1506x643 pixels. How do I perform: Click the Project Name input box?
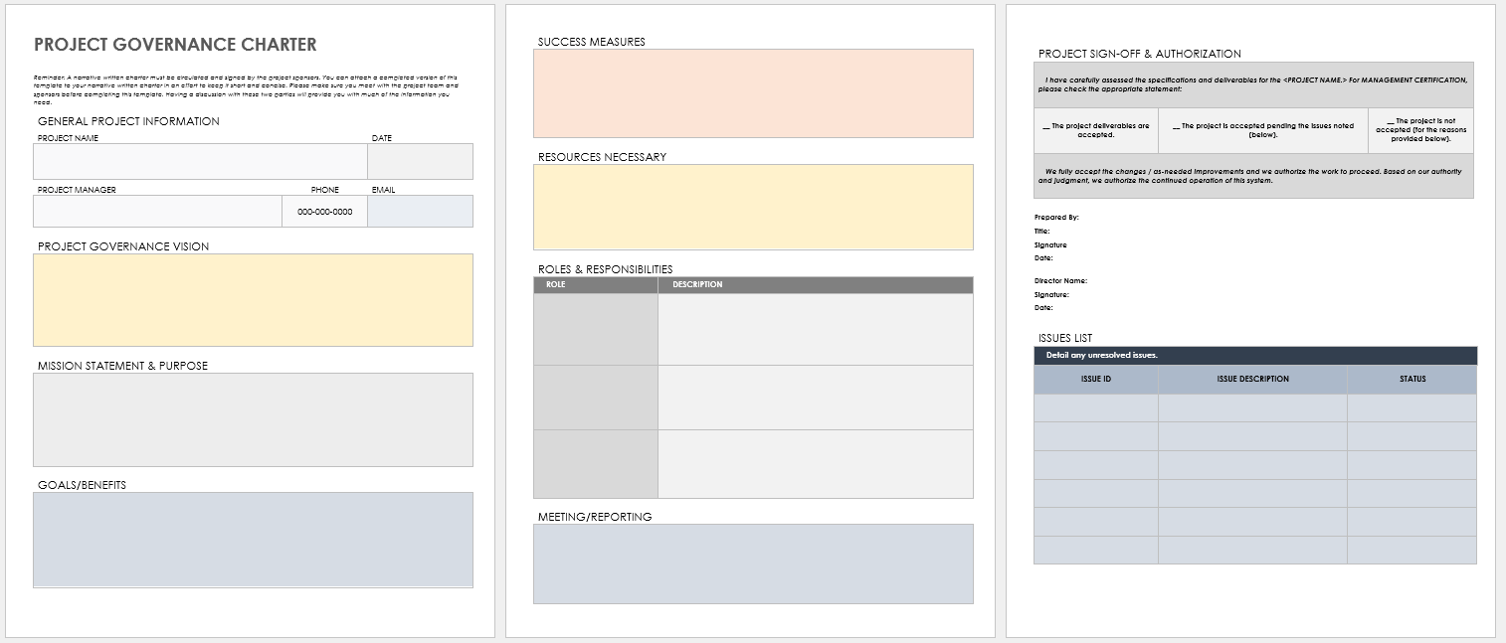click(x=200, y=161)
